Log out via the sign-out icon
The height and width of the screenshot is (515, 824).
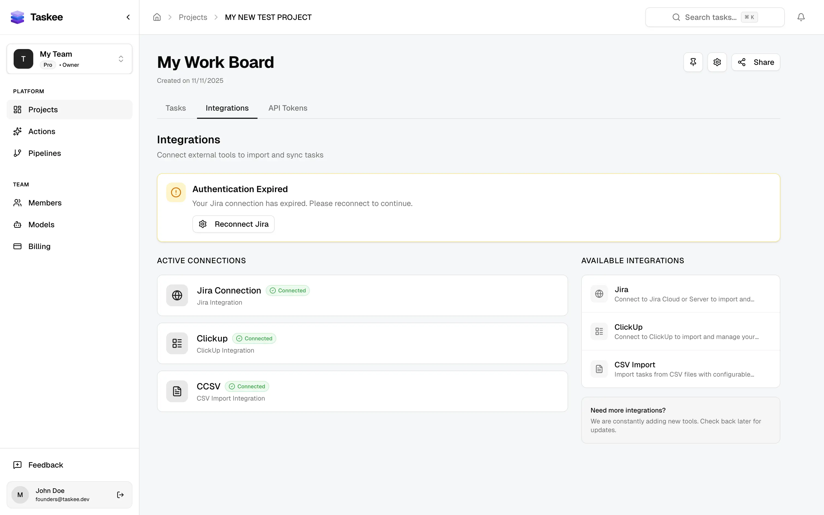[120, 495]
